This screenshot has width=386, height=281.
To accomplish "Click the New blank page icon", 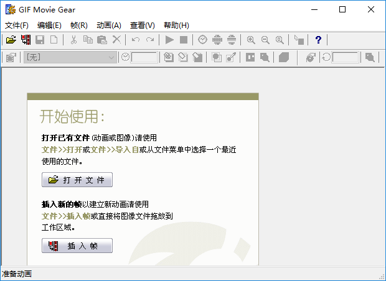I will 54,40.
